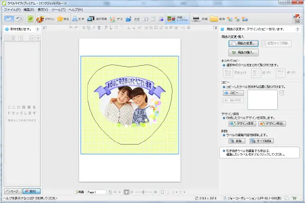Click the panel icon at the editing toolbar's left end

[x=45, y=28]
